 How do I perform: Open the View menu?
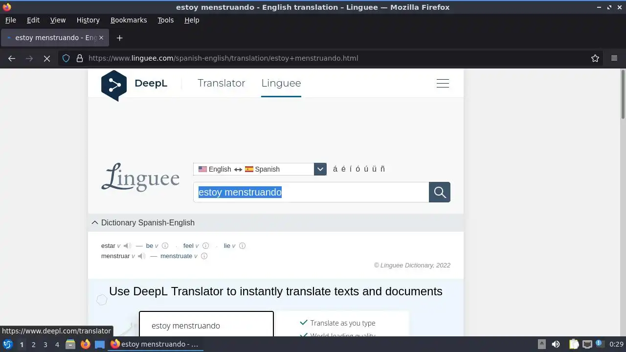[58, 20]
